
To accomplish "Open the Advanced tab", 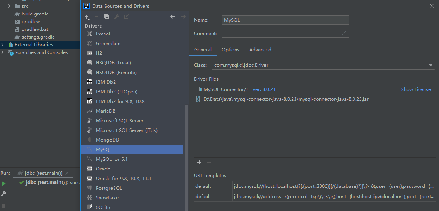I will coord(260,50).
